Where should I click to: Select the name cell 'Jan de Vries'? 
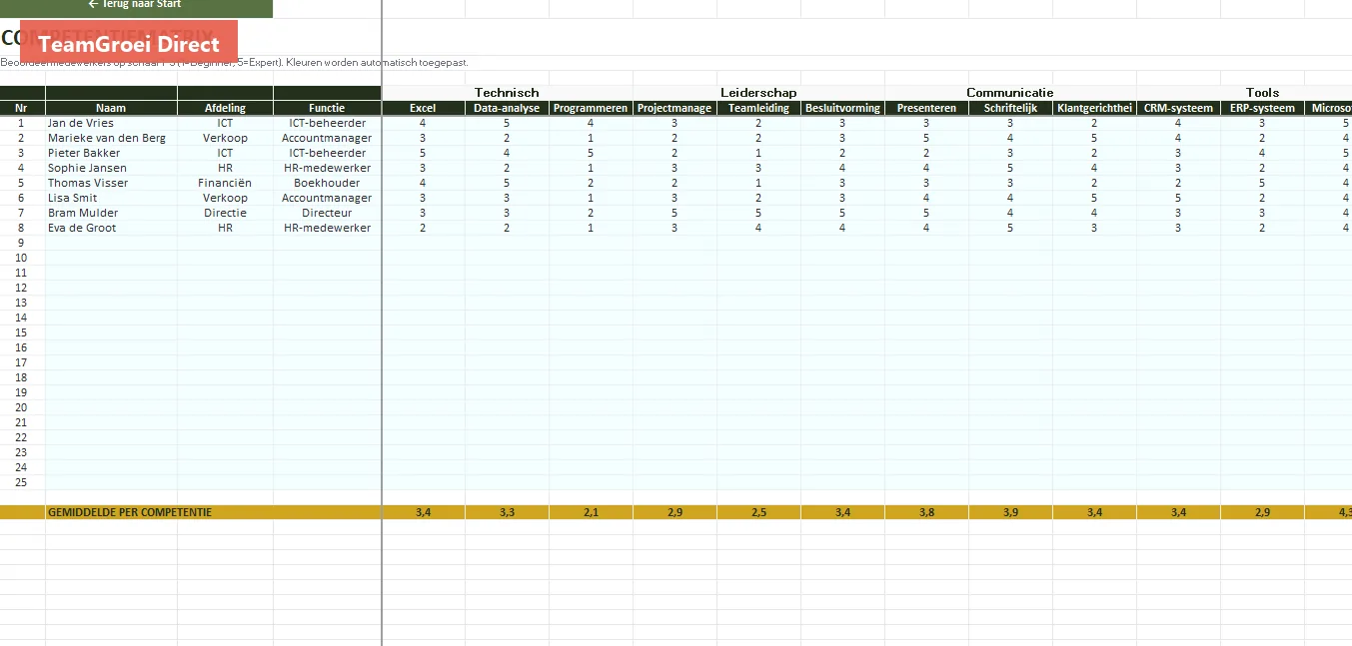tap(111, 123)
